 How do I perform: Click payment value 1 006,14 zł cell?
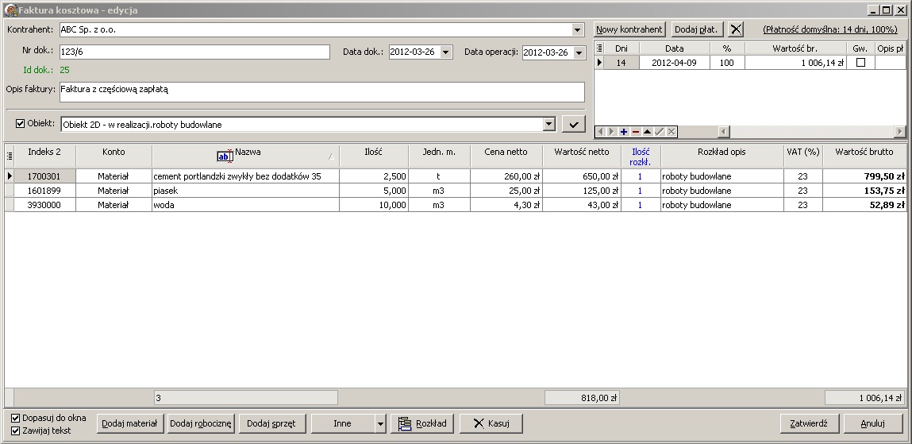pyautogui.click(x=795, y=63)
